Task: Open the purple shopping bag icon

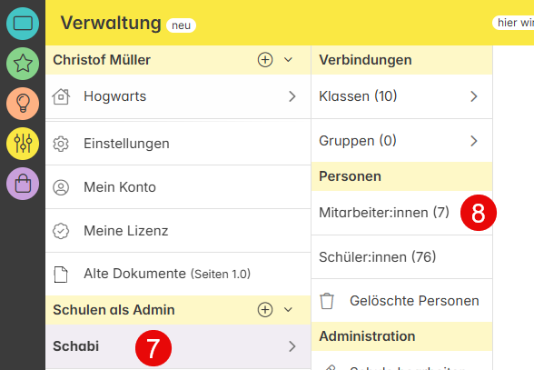Action: click(x=23, y=184)
